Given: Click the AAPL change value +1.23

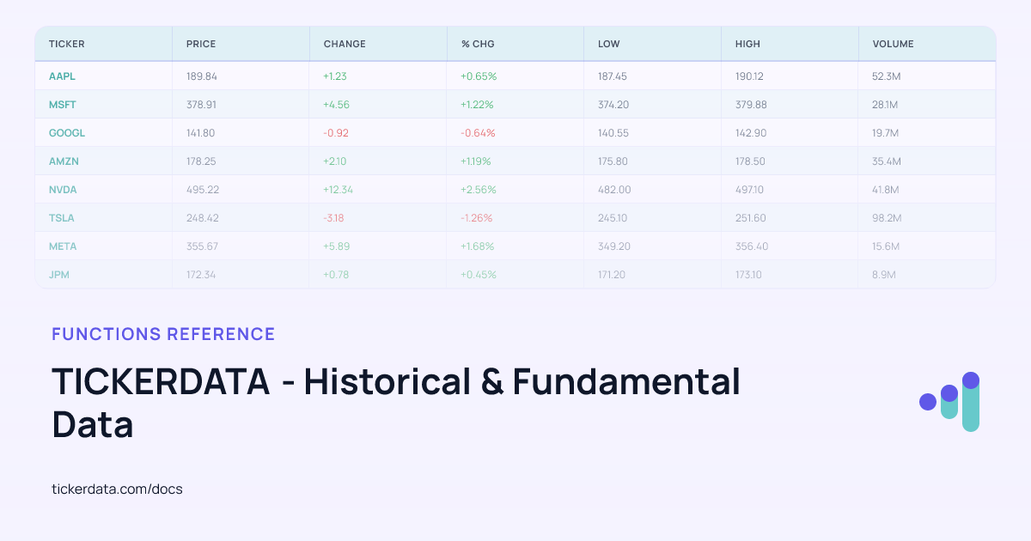Looking at the screenshot, I should (x=335, y=76).
